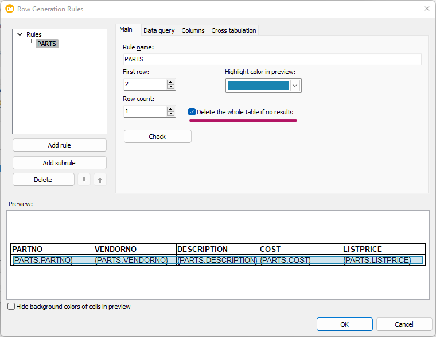The height and width of the screenshot is (337, 436).
Task: Click the Row count number field
Action: coord(145,111)
